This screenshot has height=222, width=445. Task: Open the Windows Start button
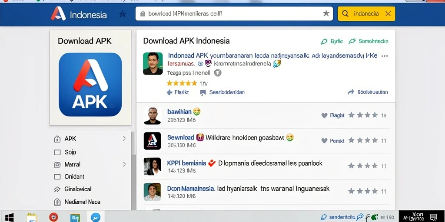(9, 218)
